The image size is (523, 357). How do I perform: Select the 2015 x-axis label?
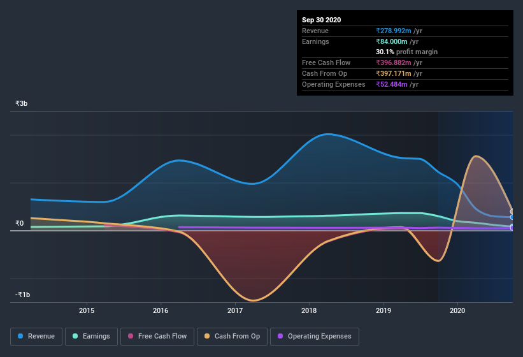coord(87,310)
